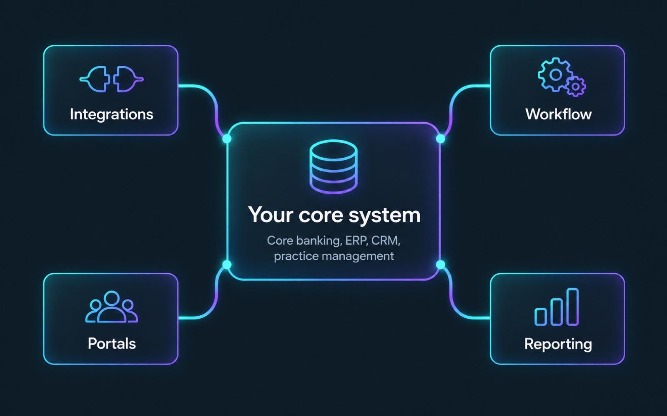Click the "Integrations" label
Viewport: 667px width, 416px height.
111,114
